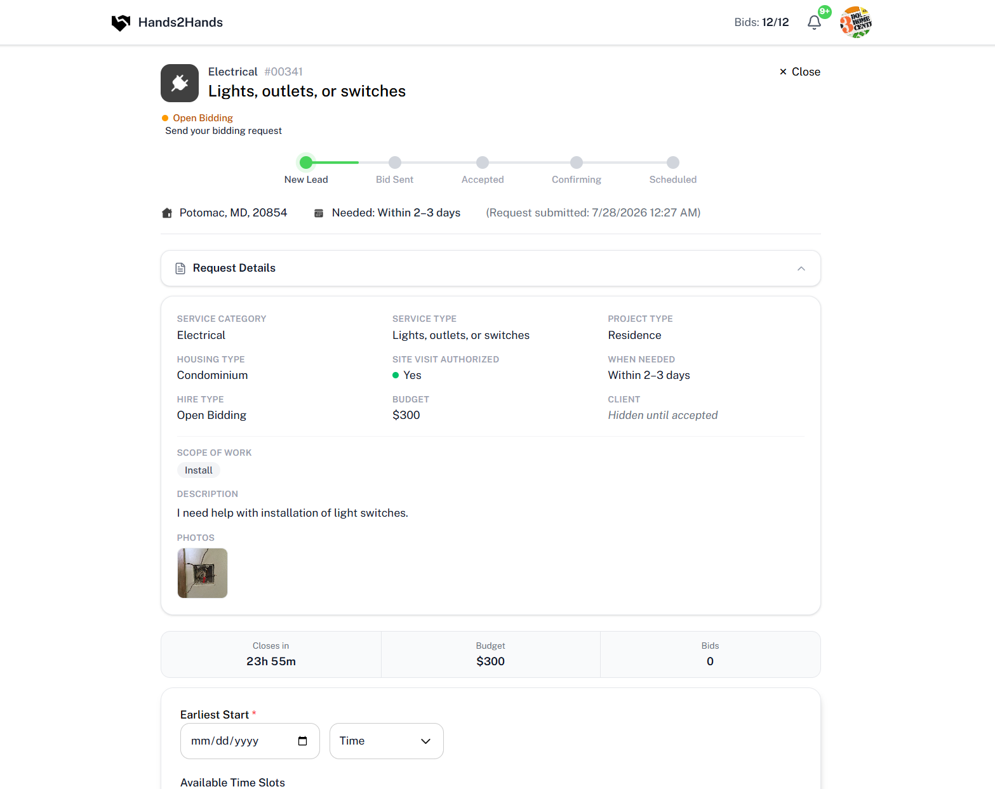Click the Lights, outlets, or switches heading
This screenshot has height=789, width=995.
307,91
